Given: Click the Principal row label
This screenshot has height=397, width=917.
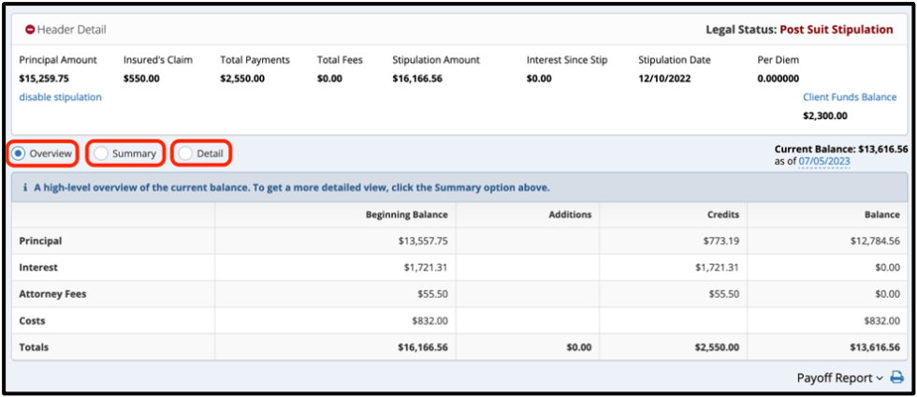Looking at the screenshot, I should pos(40,241).
